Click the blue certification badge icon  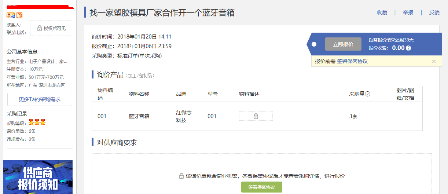pyautogui.click(x=11, y=15)
